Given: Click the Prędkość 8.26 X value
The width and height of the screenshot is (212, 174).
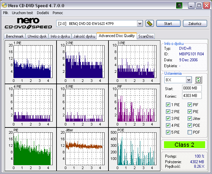Looking at the screenshot, I should 199,166.
